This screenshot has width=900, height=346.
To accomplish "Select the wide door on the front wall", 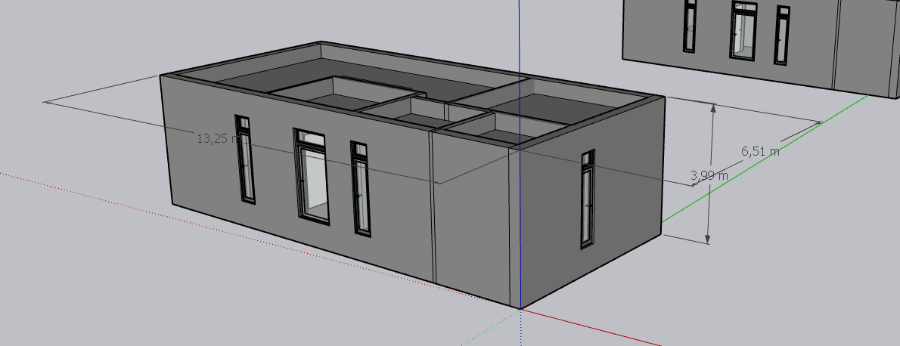I will tap(312, 177).
